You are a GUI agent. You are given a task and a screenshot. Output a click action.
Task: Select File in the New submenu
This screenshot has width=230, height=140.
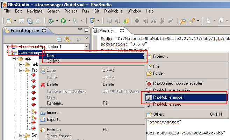[x=187, y=66]
